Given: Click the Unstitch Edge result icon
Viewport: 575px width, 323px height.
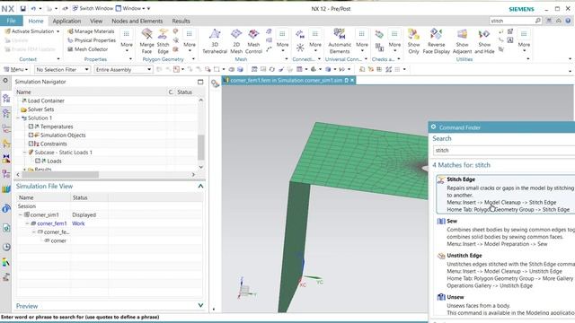Looking at the screenshot, I should 441,256.
